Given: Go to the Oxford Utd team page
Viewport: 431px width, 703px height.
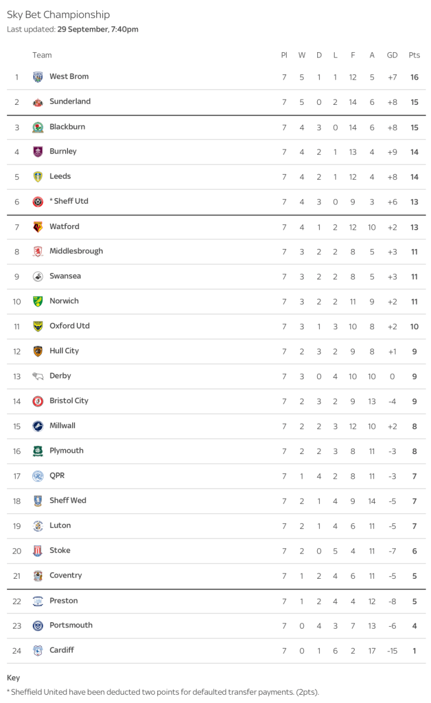Looking at the screenshot, I should point(69,326).
